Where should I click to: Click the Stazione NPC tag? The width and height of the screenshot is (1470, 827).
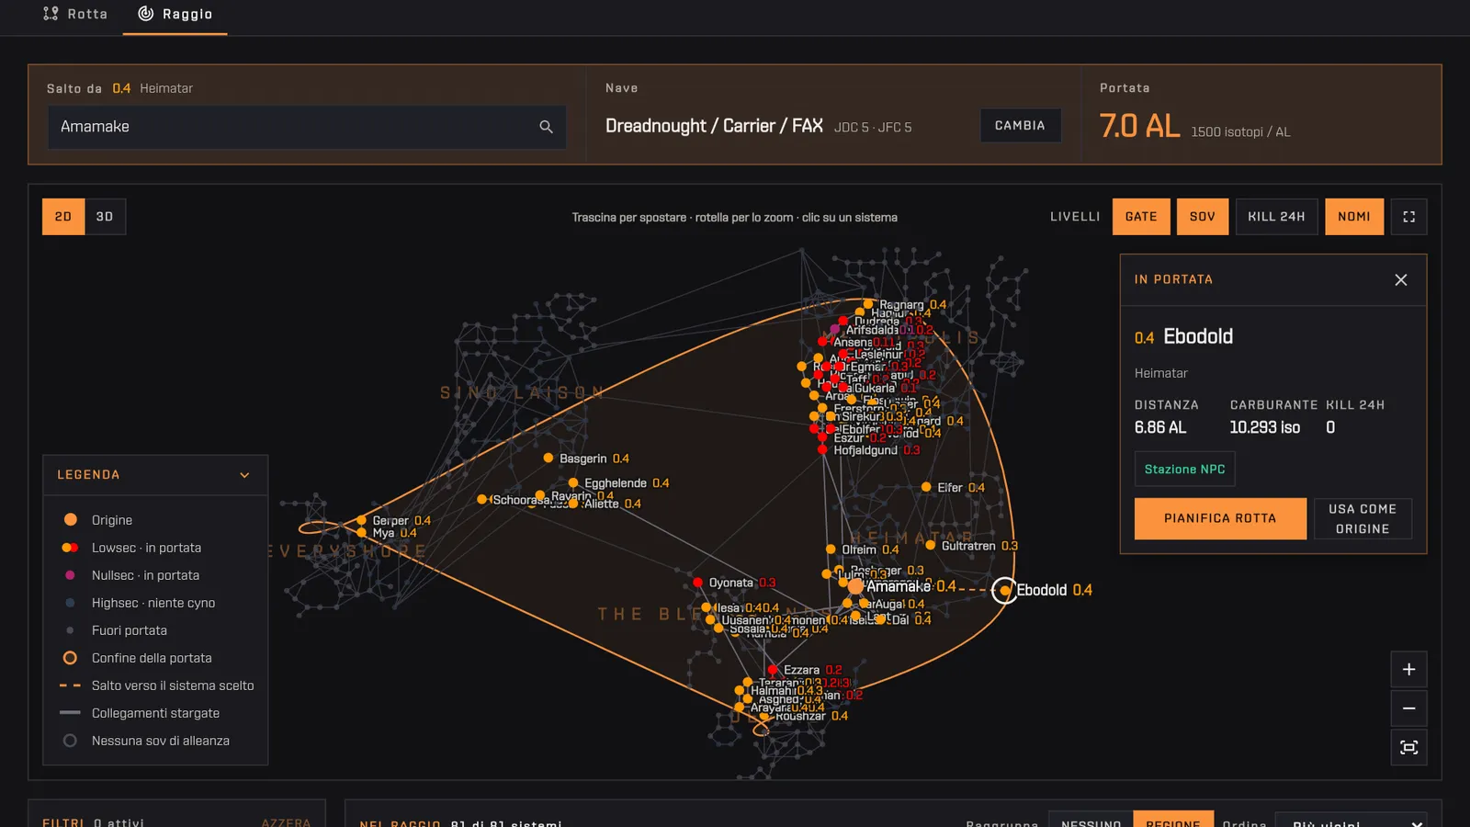point(1184,470)
